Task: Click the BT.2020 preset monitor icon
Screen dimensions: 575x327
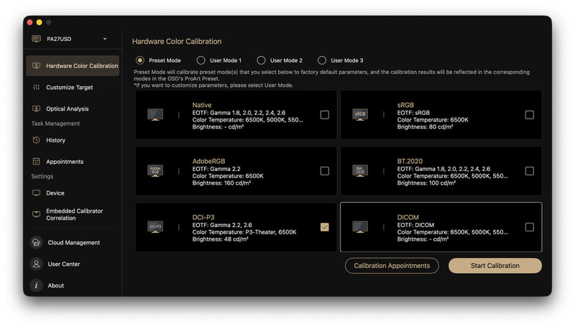Action: (x=360, y=171)
